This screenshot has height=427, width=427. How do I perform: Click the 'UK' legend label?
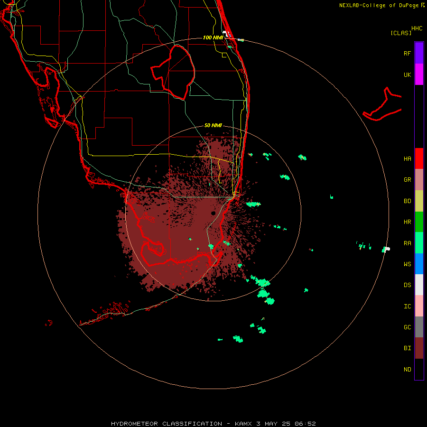tap(407, 74)
